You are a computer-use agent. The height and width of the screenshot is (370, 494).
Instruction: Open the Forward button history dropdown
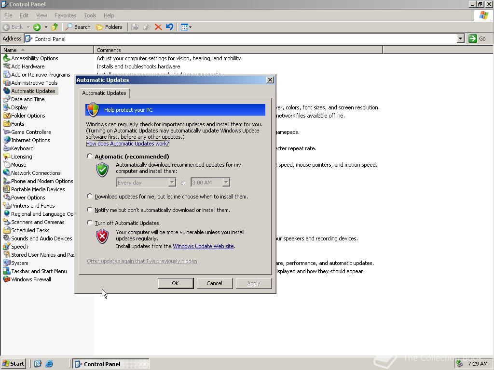46,27
